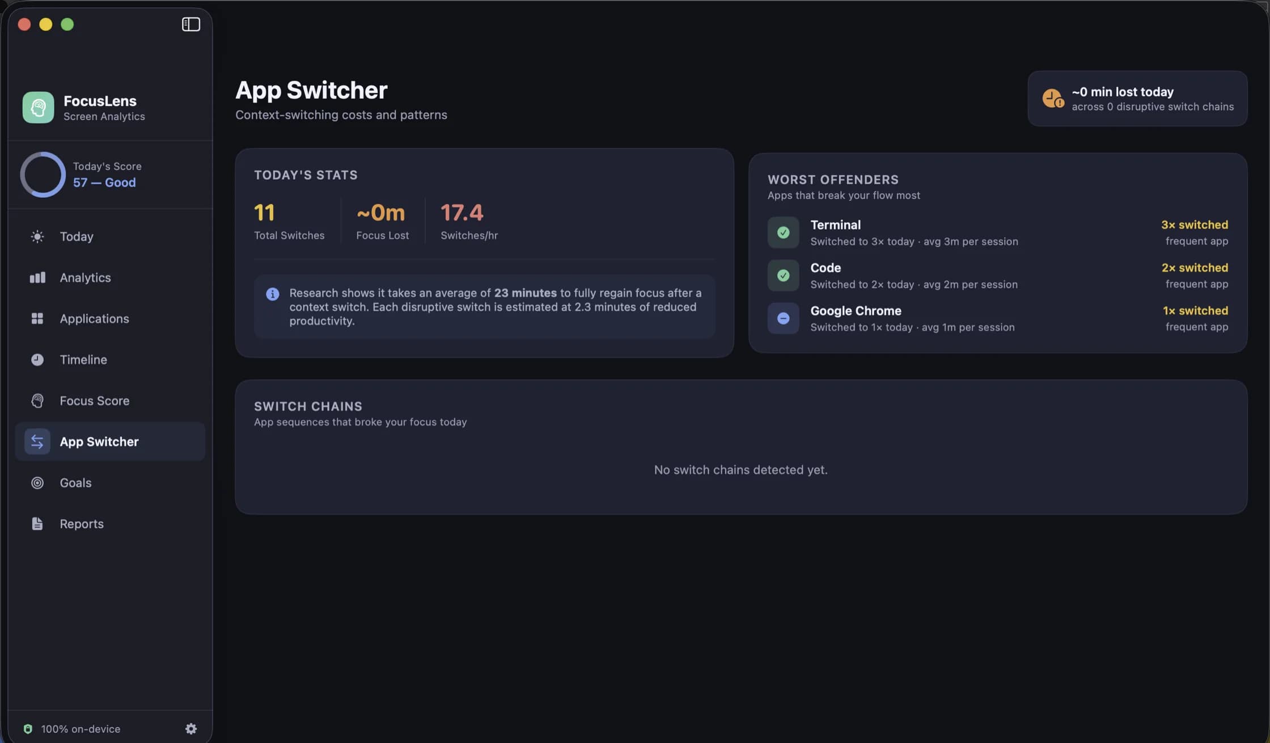This screenshot has height=743, width=1270.
Task: Select the App Switcher sidebar item
Action: click(x=110, y=441)
